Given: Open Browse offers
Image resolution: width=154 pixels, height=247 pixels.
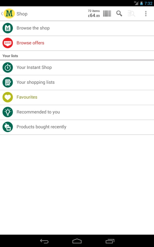Looking at the screenshot, I should click(77, 43).
